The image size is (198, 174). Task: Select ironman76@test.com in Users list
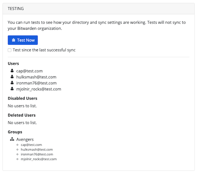[36, 83]
